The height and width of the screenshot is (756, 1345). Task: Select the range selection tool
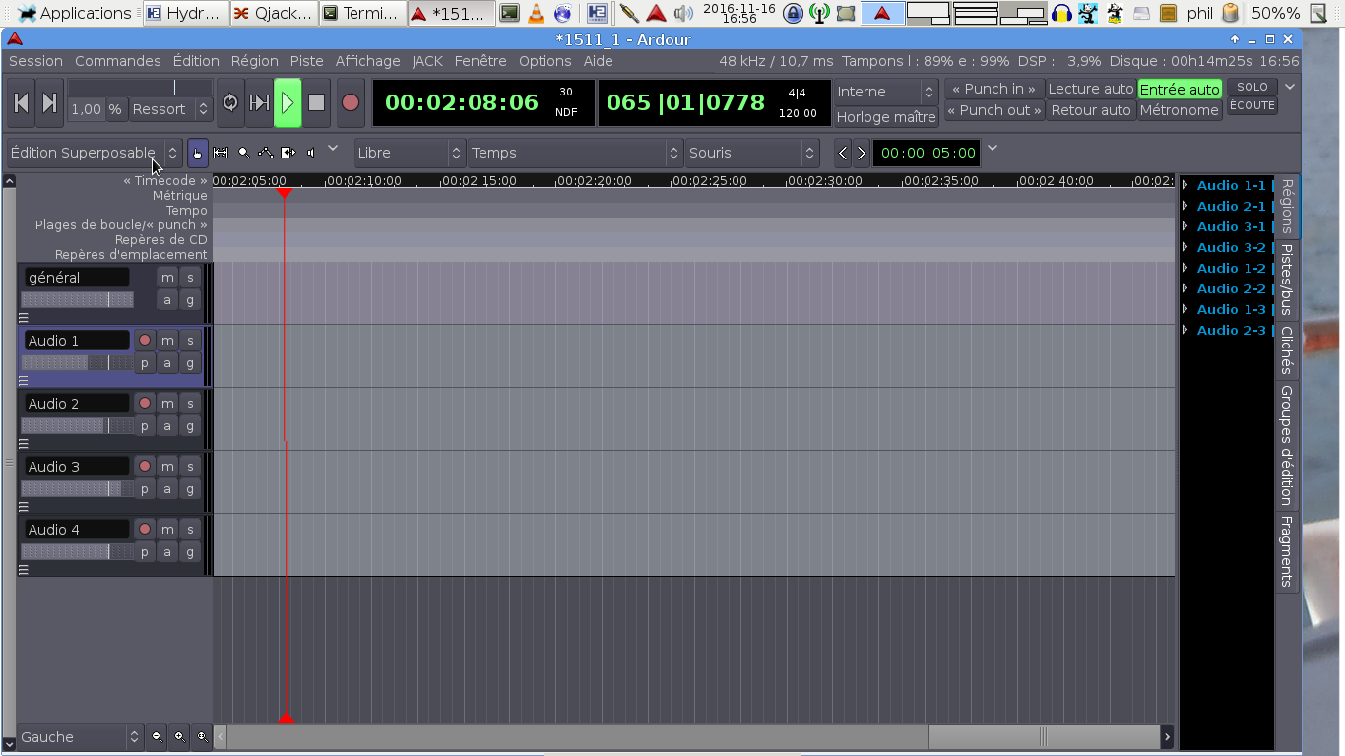click(221, 153)
